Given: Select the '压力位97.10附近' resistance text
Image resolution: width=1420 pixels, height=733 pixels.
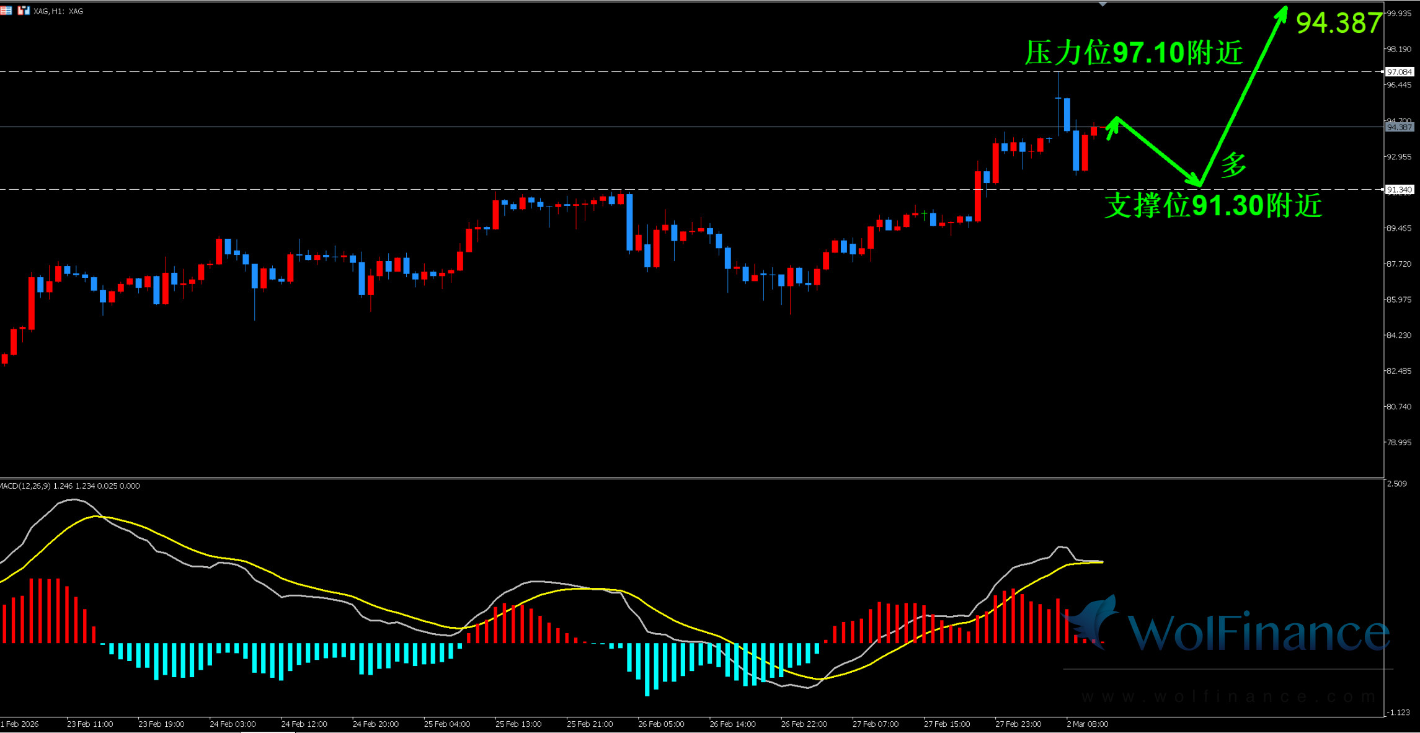Looking at the screenshot, I should [x=1134, y=53].
